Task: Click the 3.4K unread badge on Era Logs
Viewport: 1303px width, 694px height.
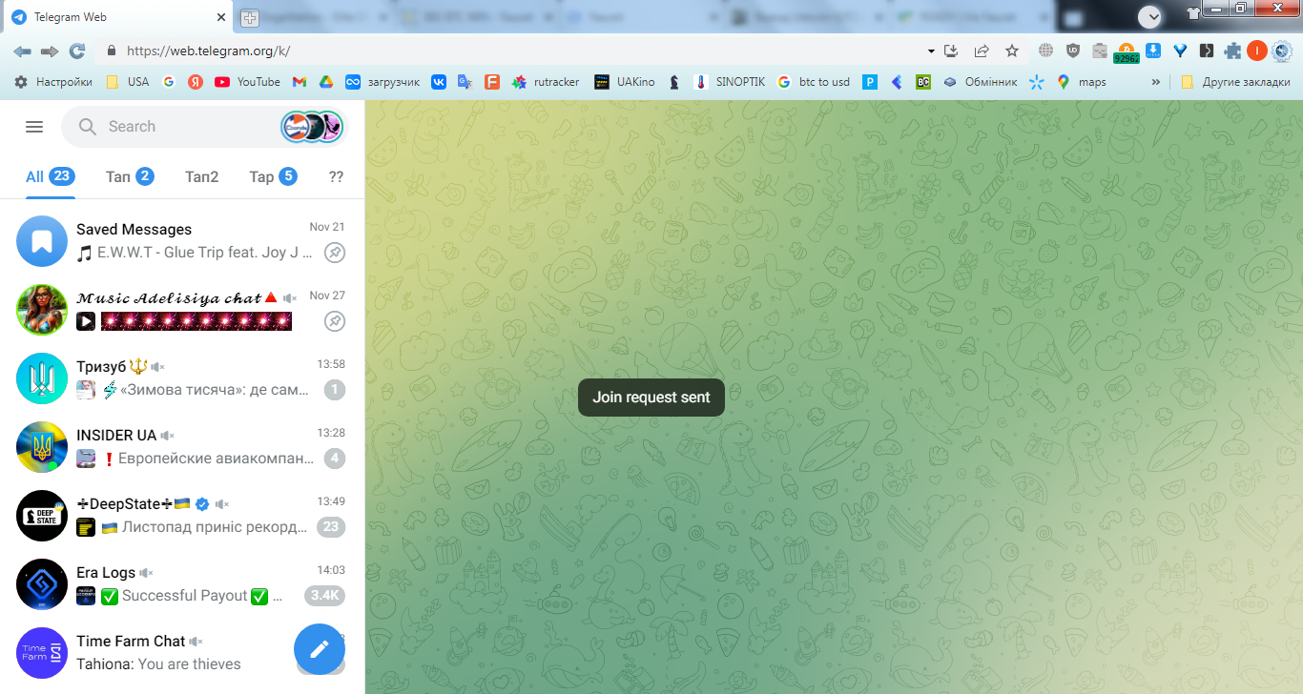Action: [x=325, y=596]
